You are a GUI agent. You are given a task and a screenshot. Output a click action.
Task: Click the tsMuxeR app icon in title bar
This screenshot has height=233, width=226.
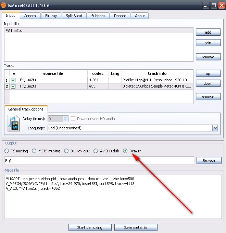[x=3, y=5]
